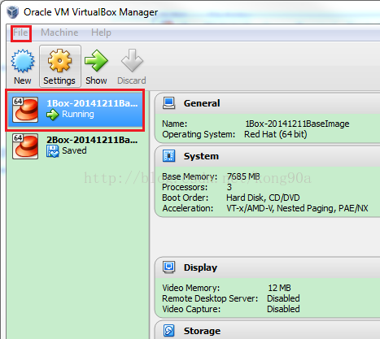Click the Storage section disk icon

169,331
